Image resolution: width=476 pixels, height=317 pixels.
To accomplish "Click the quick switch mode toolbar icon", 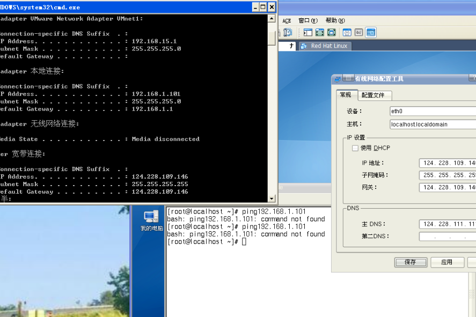I will 332,33.
